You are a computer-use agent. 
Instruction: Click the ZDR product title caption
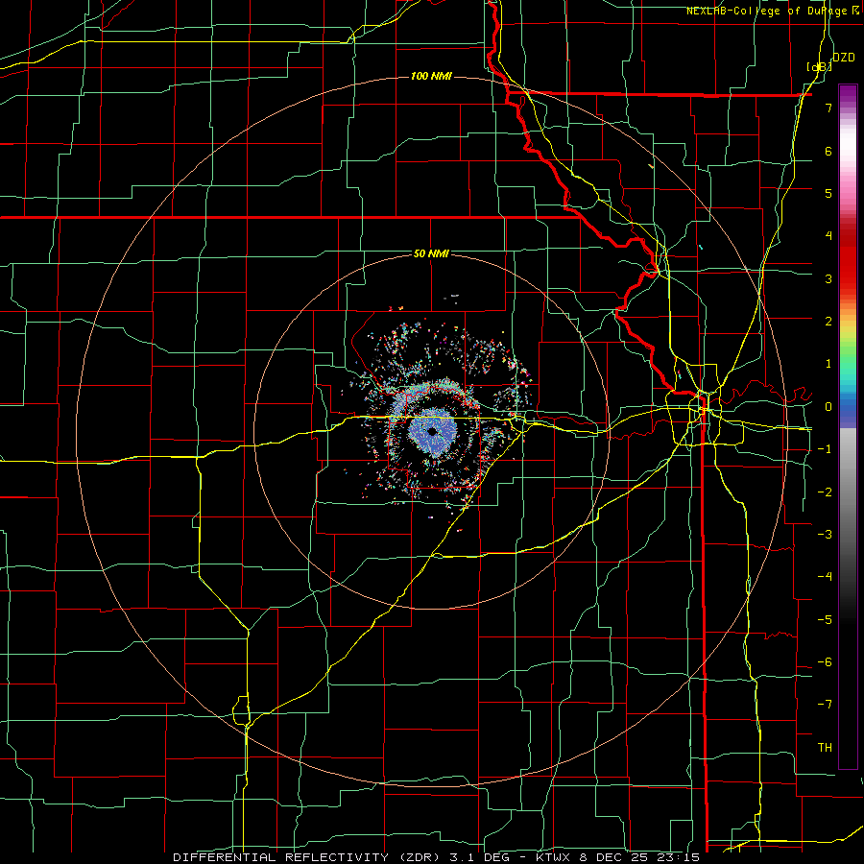pyautogui.click(x=437, y=857)
